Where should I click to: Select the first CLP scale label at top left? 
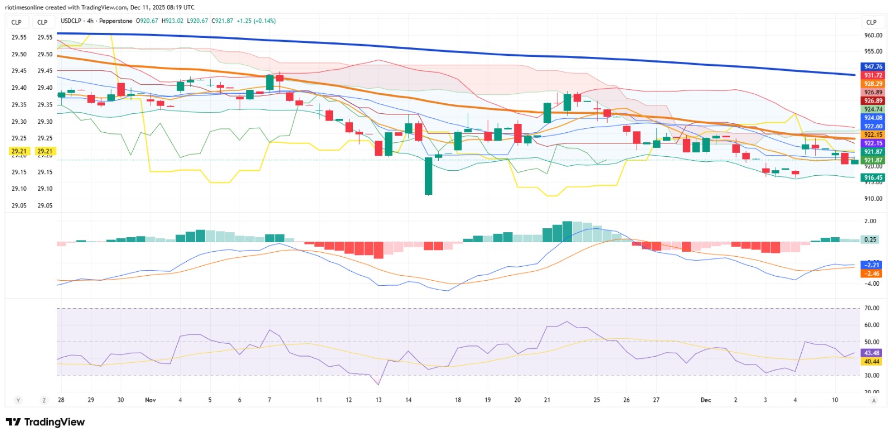click(x=17, y=22)
